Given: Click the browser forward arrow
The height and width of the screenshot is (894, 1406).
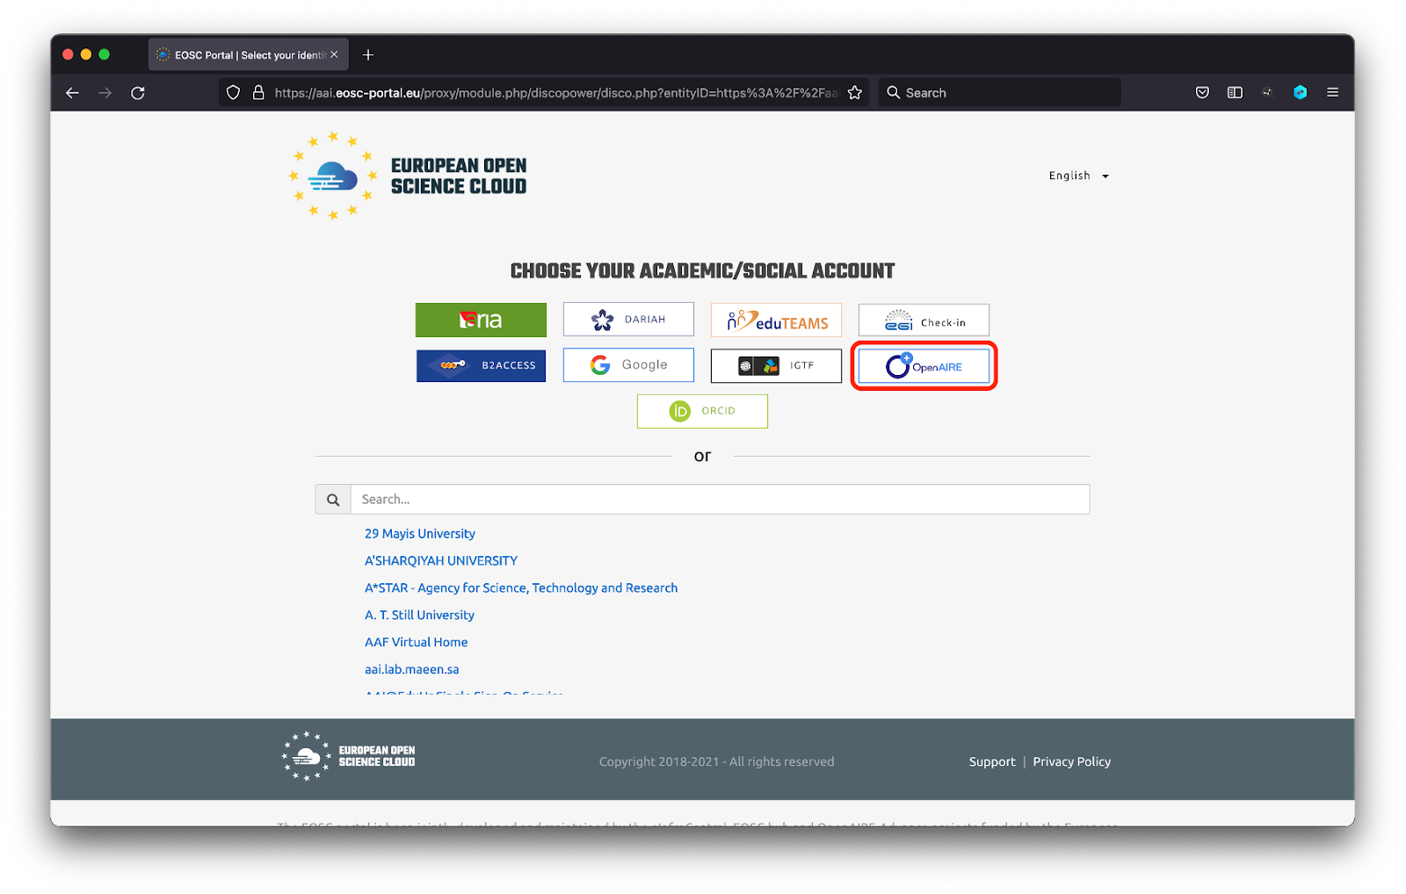Looking at the screenshot, I should [105, 93].
